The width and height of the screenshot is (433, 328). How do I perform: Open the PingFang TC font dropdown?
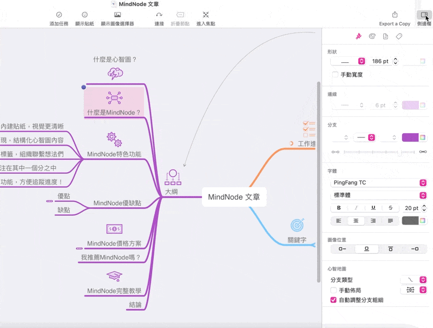[378, 182]
